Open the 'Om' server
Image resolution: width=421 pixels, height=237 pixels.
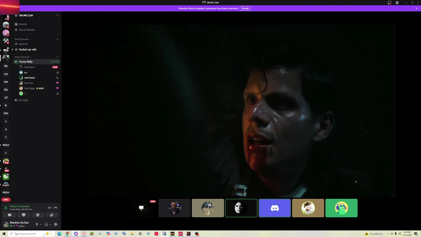click(x=6, y=113)
